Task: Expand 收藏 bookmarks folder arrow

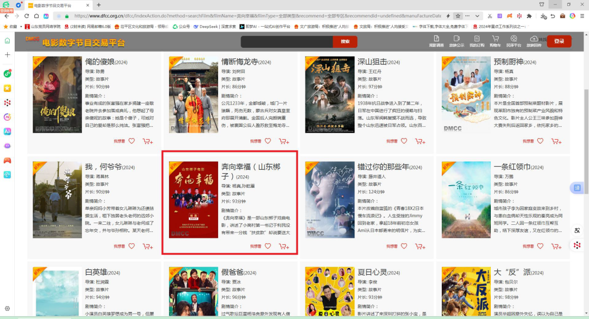Action: 21,27
